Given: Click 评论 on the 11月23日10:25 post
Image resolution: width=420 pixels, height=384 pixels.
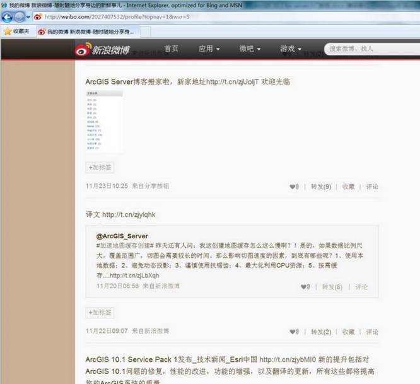Looking at the screenshot, I should pos(372,187).
